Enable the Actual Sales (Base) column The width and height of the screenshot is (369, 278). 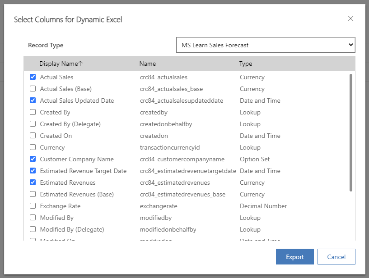[x=33, y=89]
